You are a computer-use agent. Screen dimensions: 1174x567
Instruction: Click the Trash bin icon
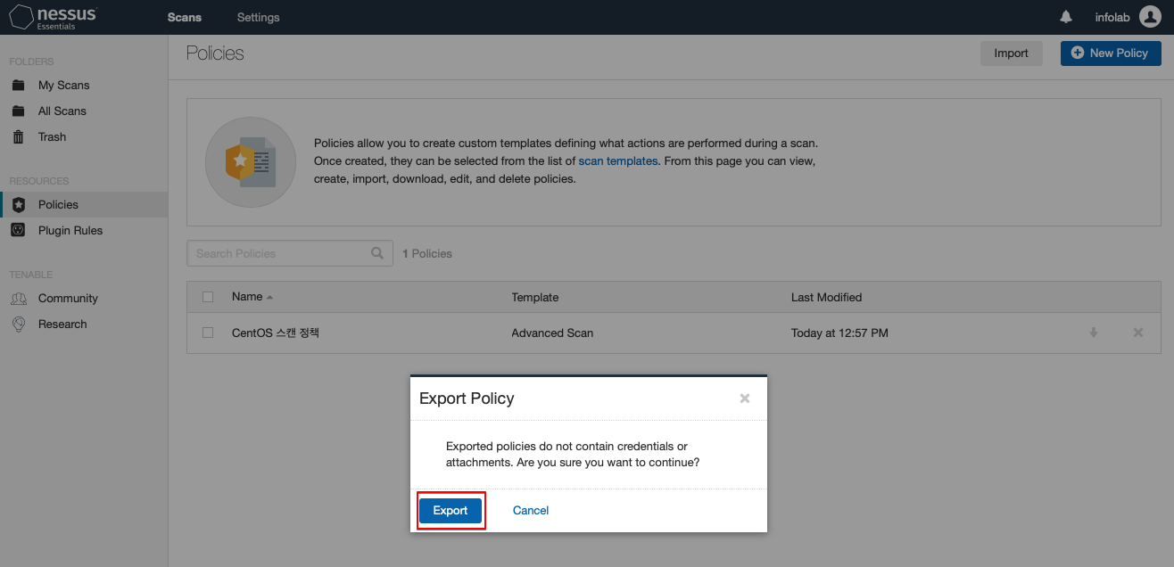[19, 137]
